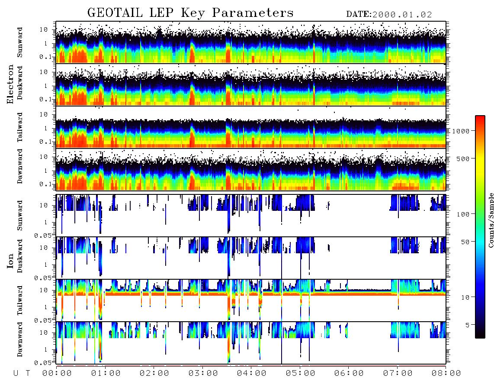
Task: Click the '04:00' time tick label
Action: 252,373
